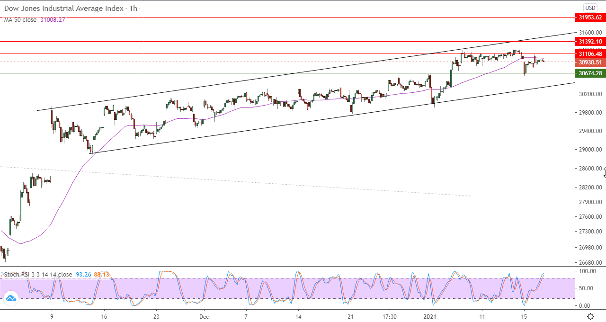606x322 pixels.
Task: Click the 30200.00 price axis tick
Action: [590, 94]
